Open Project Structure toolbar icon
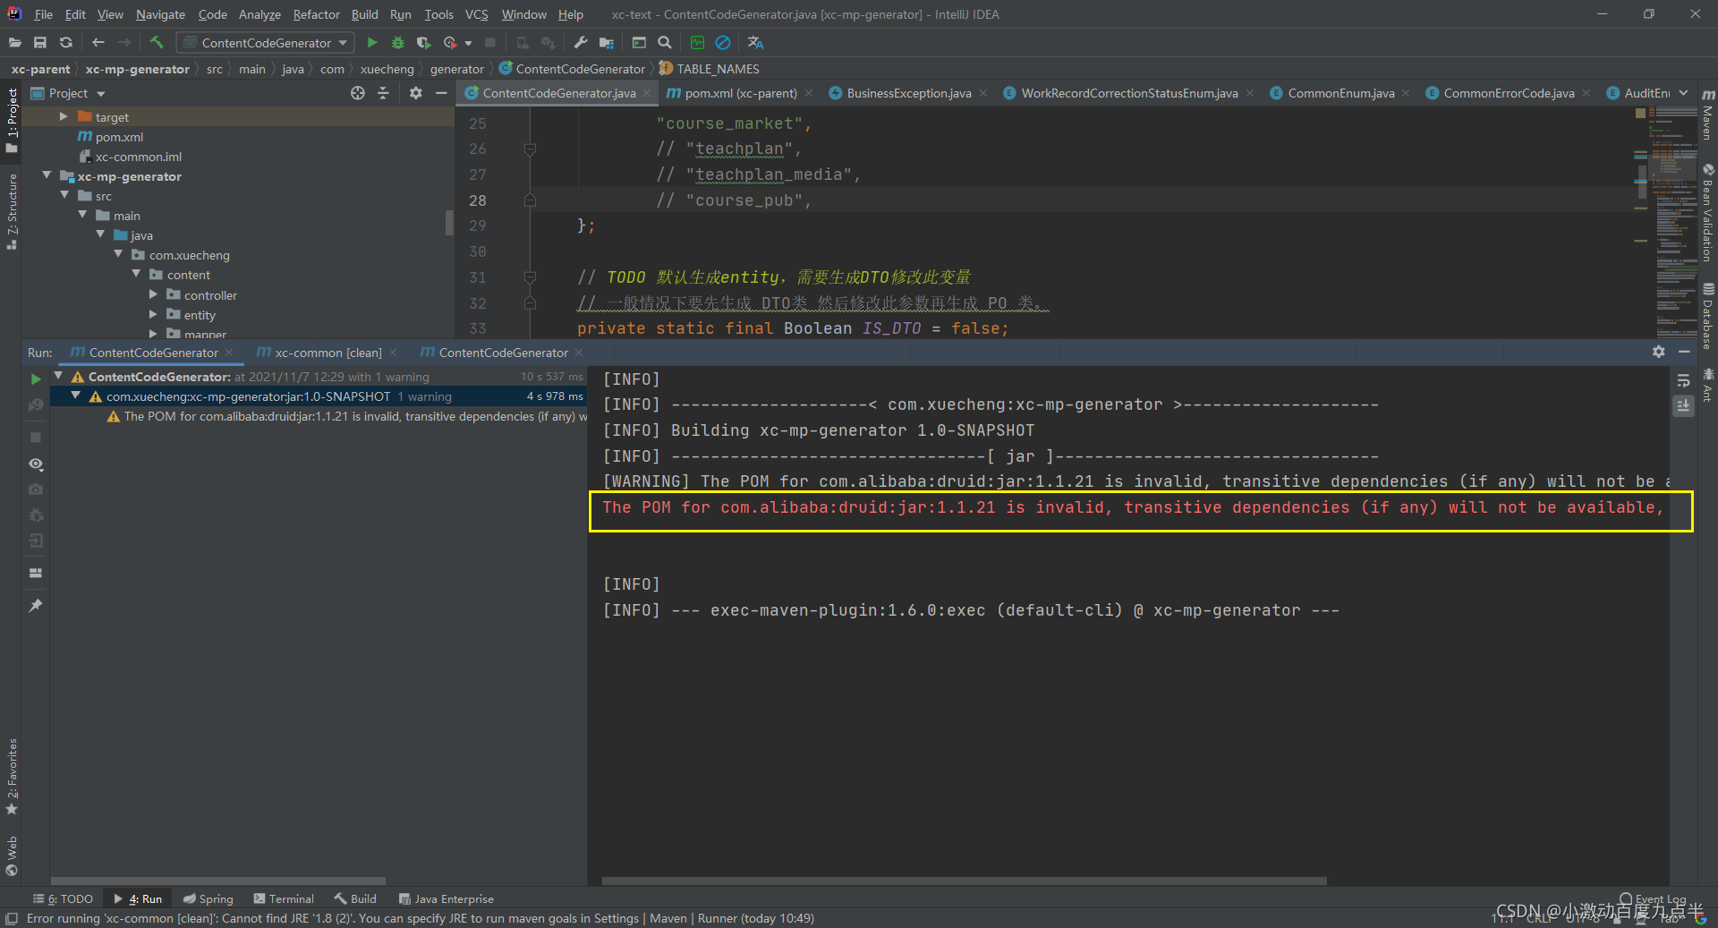The width and height of the screenshot is (1718, 928). pos(607,42)
